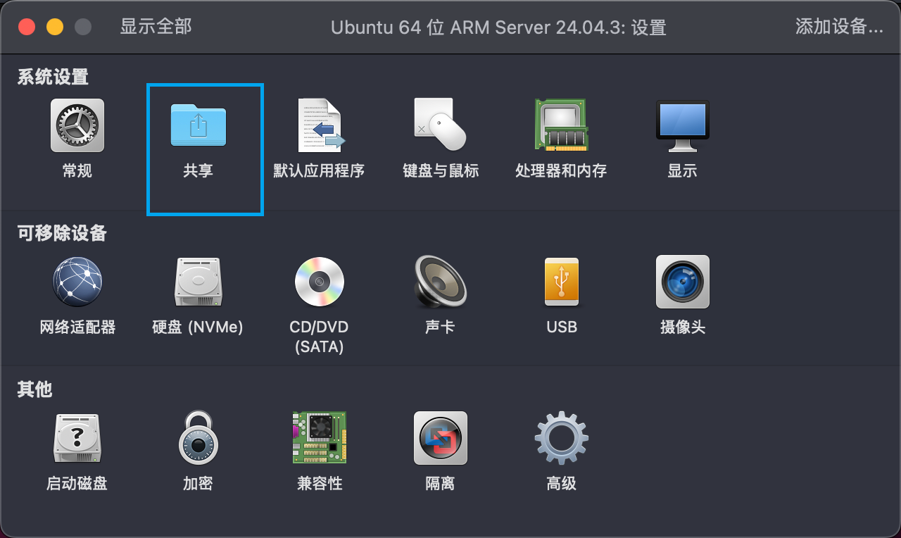The height and width of the screenshot is (538, 901).
Task: Open the 声卡 sound card speaker icon
Action: 441,282
